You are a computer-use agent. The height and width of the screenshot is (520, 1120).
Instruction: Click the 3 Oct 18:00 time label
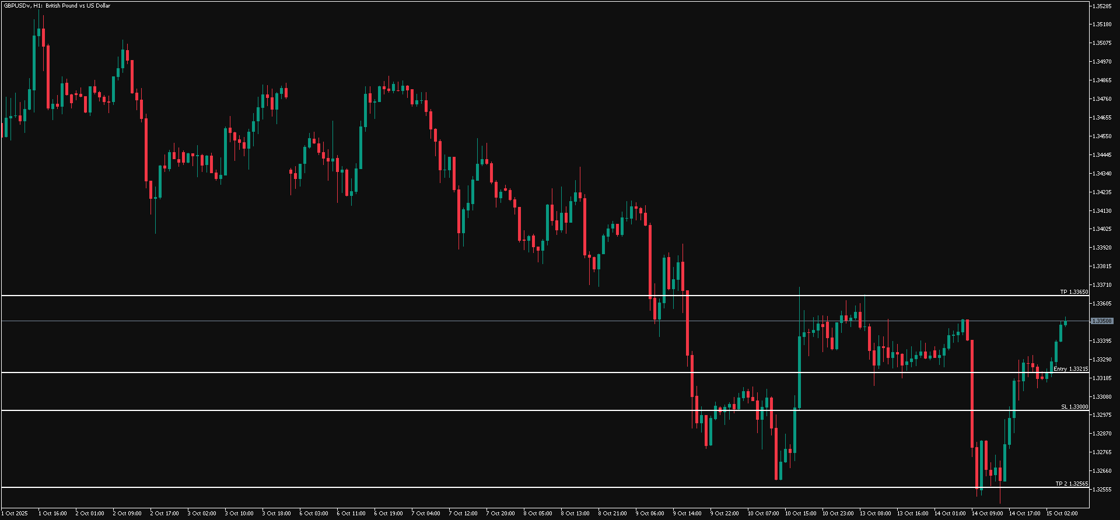click(x=276, y=514)
